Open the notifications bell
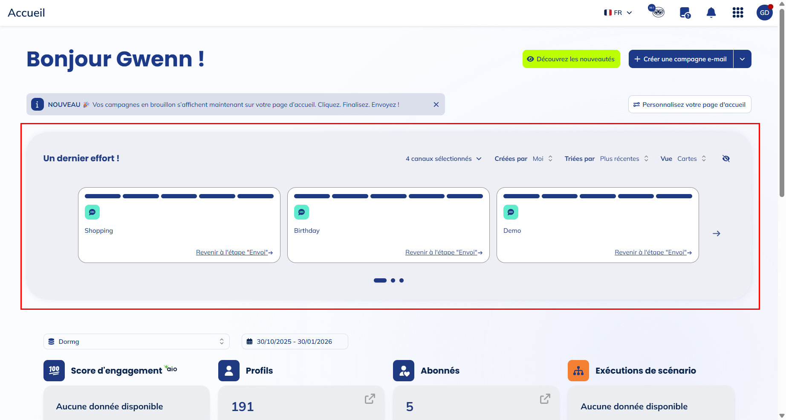This screenshot has height=420, width=786. point(711,13)
